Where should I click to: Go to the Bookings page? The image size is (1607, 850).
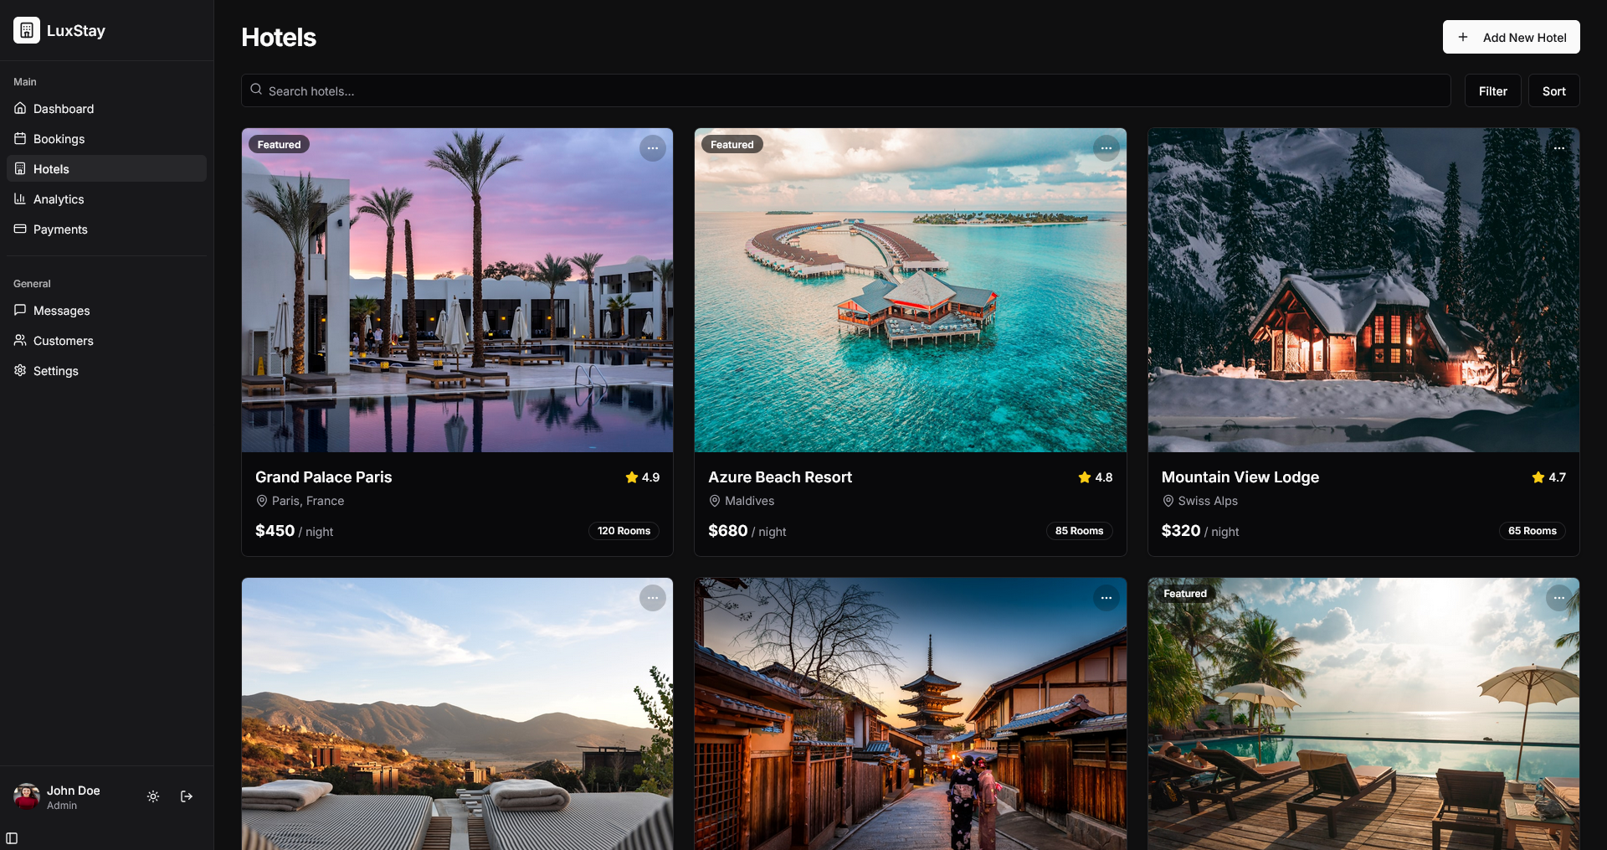click(x=106, y=139)
